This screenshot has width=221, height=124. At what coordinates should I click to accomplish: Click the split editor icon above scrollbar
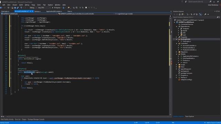pos(170,16)
